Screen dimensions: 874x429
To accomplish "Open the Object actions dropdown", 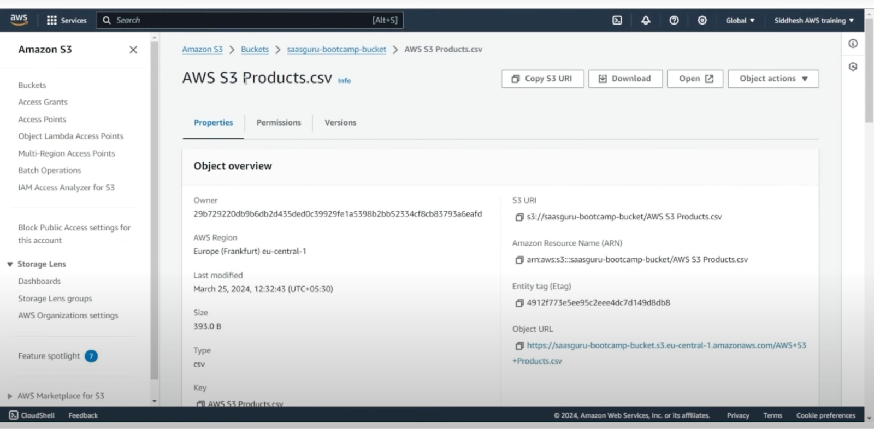I will pos(773,79).
